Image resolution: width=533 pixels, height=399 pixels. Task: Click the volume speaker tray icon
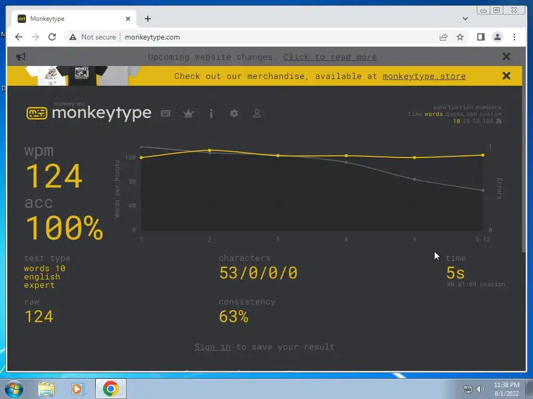click(x=480, y=389)
